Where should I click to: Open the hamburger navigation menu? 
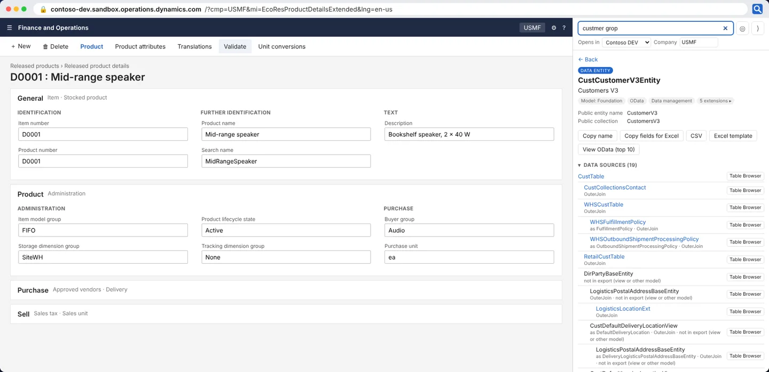coord(9,28)
